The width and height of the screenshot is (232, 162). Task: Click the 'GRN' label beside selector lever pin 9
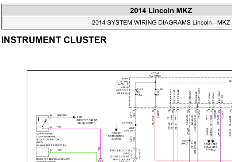tap(60, 150)
